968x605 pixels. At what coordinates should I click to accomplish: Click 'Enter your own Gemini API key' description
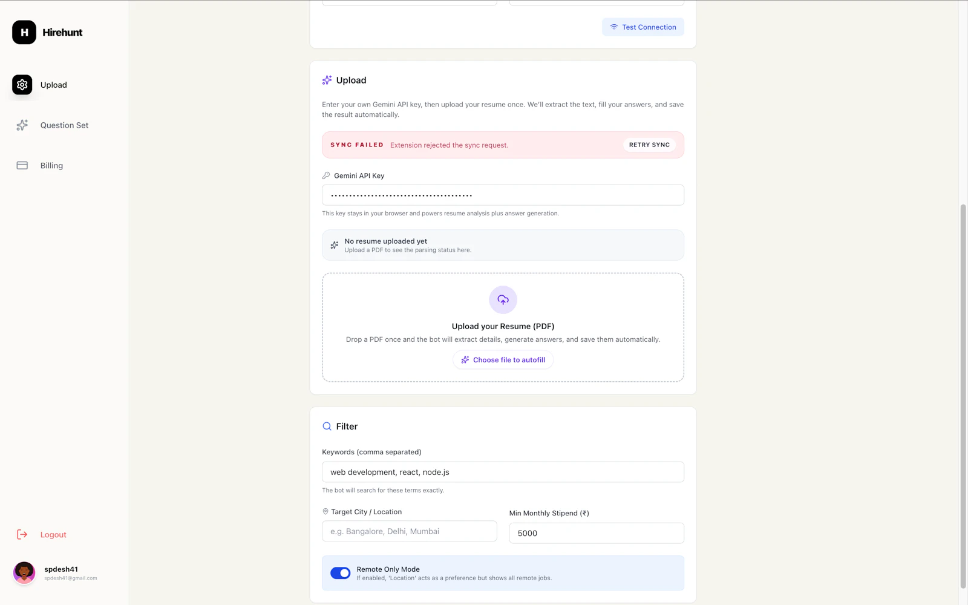click(503, 110)
